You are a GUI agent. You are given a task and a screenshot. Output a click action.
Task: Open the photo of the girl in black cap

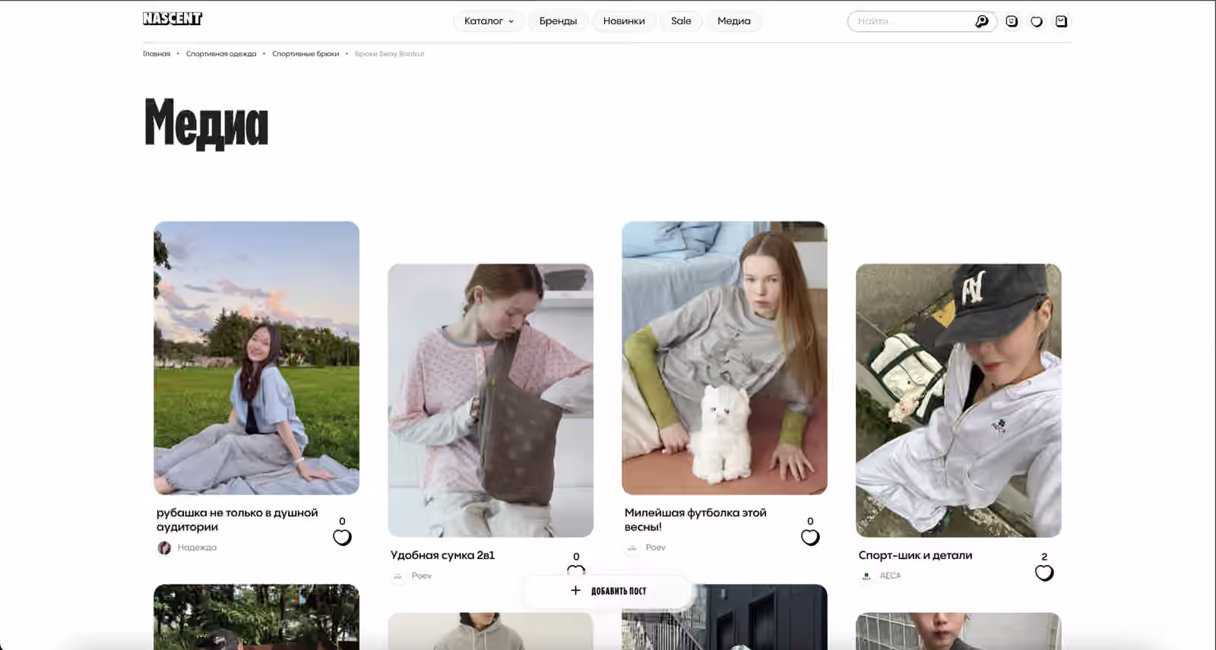(x=958, y=400)
